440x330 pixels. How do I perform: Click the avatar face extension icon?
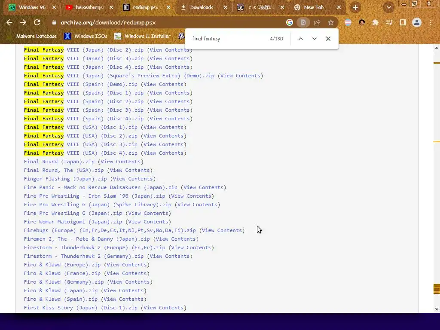[362, 22]
